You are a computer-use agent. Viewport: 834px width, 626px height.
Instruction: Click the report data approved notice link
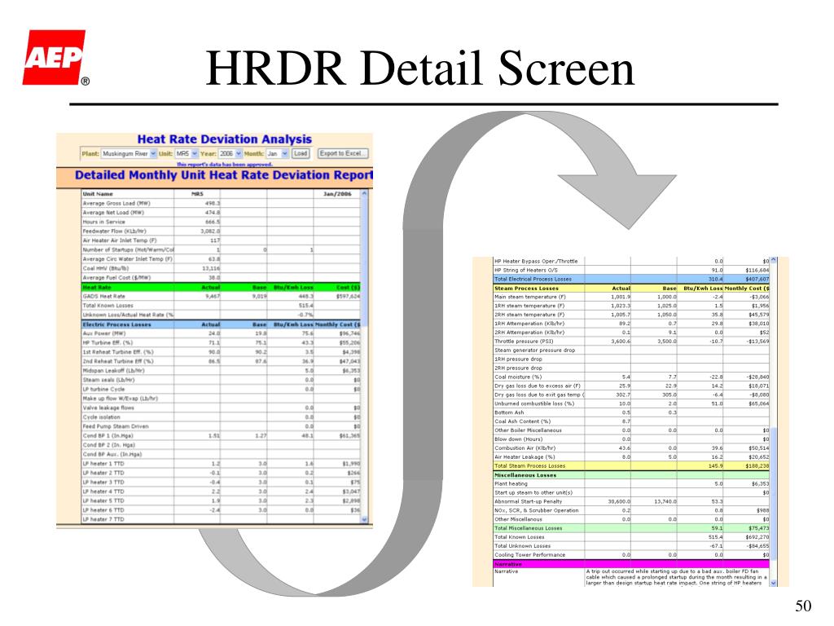coord(224,165)
